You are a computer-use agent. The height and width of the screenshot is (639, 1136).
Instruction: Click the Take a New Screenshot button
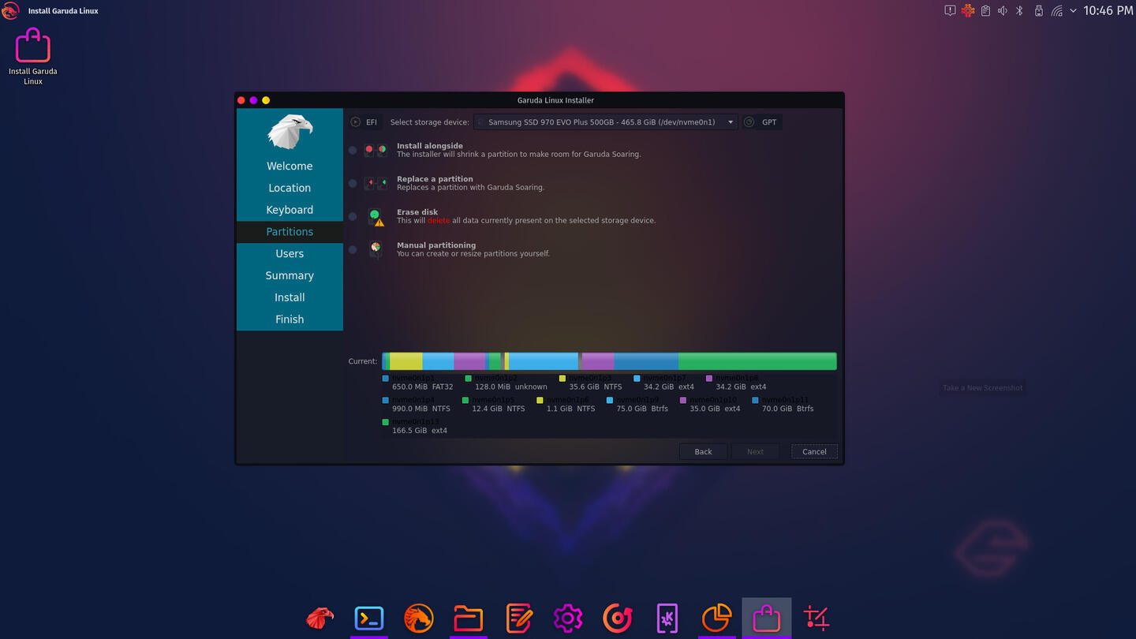pyautogui.click(x=983, y=387)
